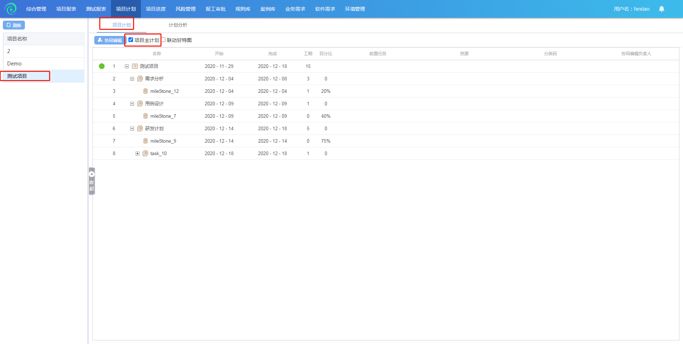Collapse the sidebar with the 收起 handle

pos(92,181)
